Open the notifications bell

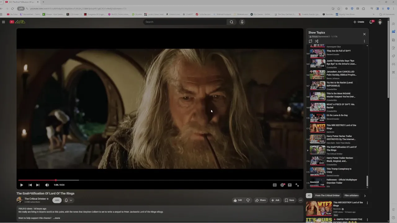pos(371,22)
